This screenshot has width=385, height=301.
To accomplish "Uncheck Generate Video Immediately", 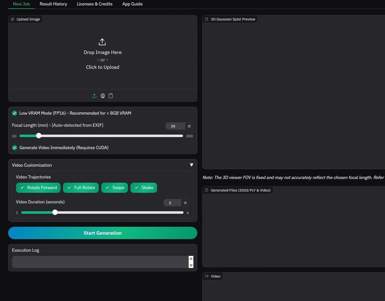I will [x=14, y=148].
